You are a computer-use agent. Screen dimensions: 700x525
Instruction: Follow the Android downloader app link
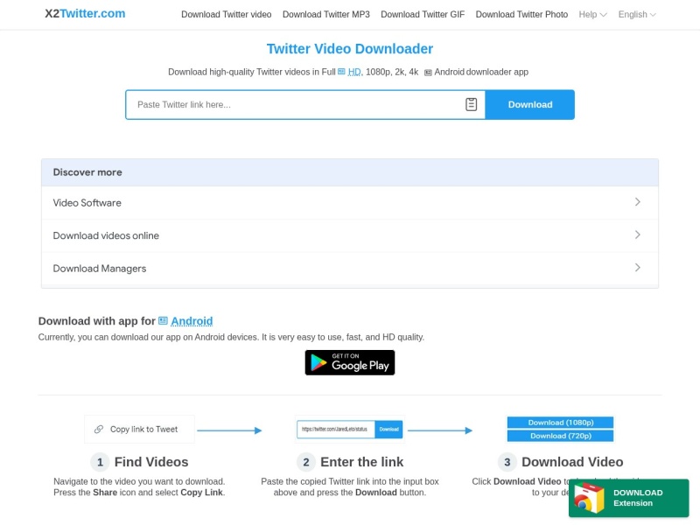point(481,72)
